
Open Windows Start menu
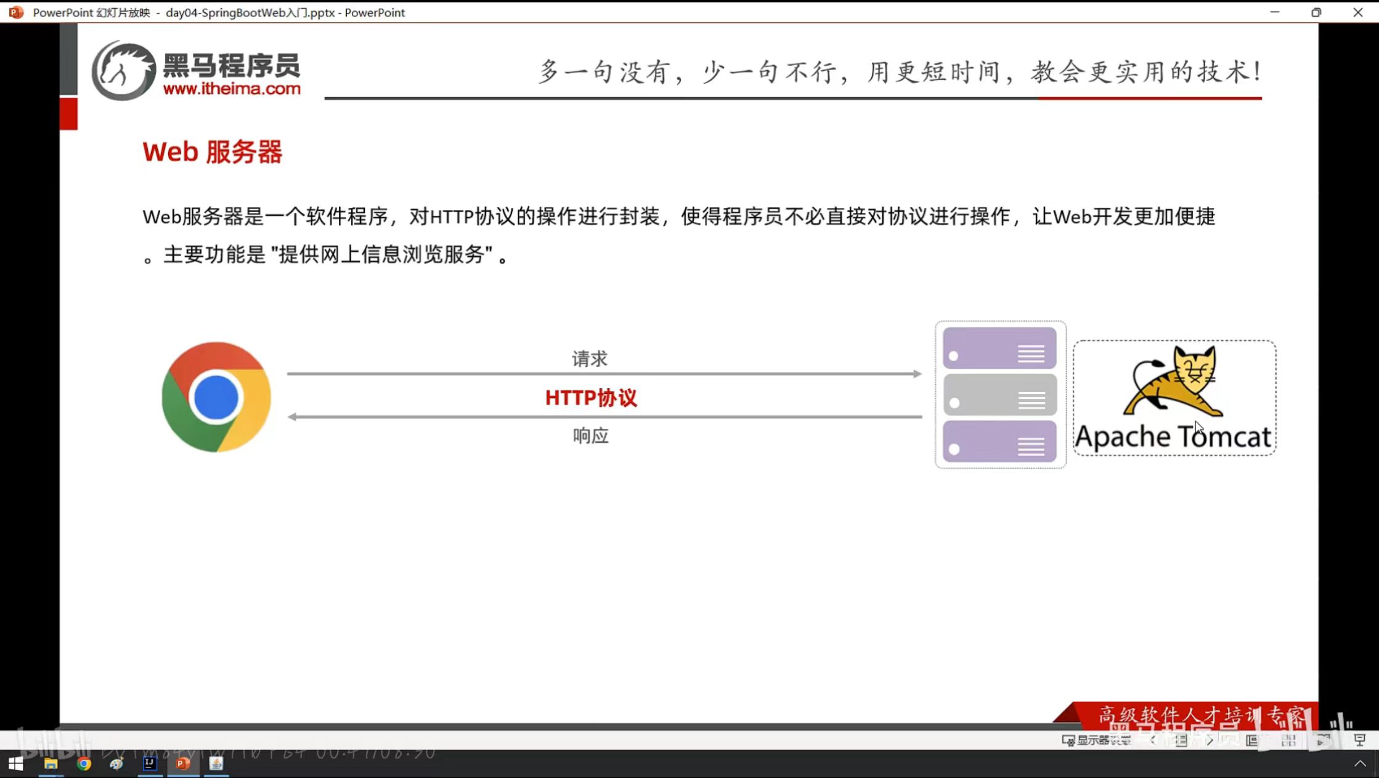pyautogui.click(x=16, y=764)
